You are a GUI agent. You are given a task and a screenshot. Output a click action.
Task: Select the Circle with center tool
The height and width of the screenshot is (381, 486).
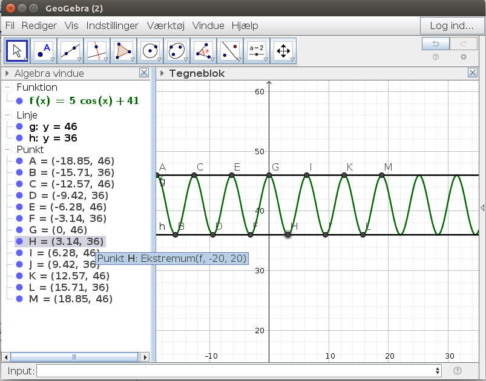(x=150, y=51)
